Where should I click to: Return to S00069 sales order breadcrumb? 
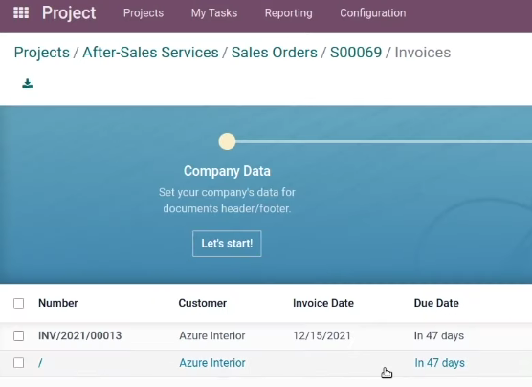(x=356, y=53)
